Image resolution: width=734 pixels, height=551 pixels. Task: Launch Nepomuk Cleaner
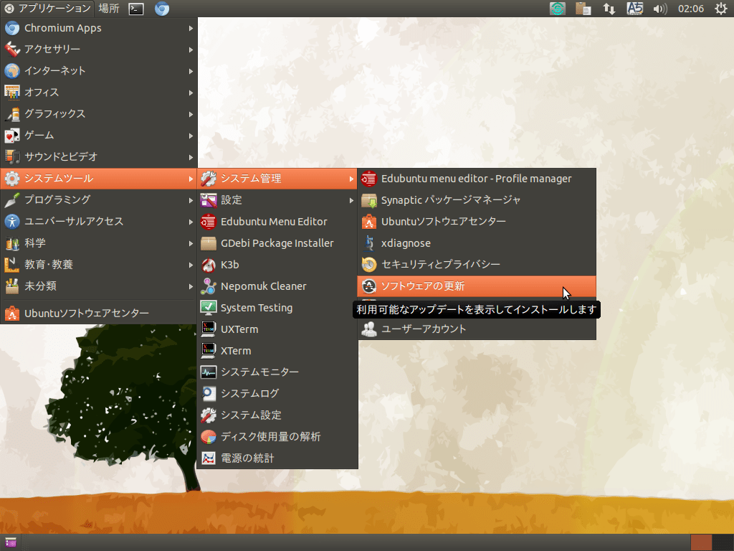click(x=277, y=286)
